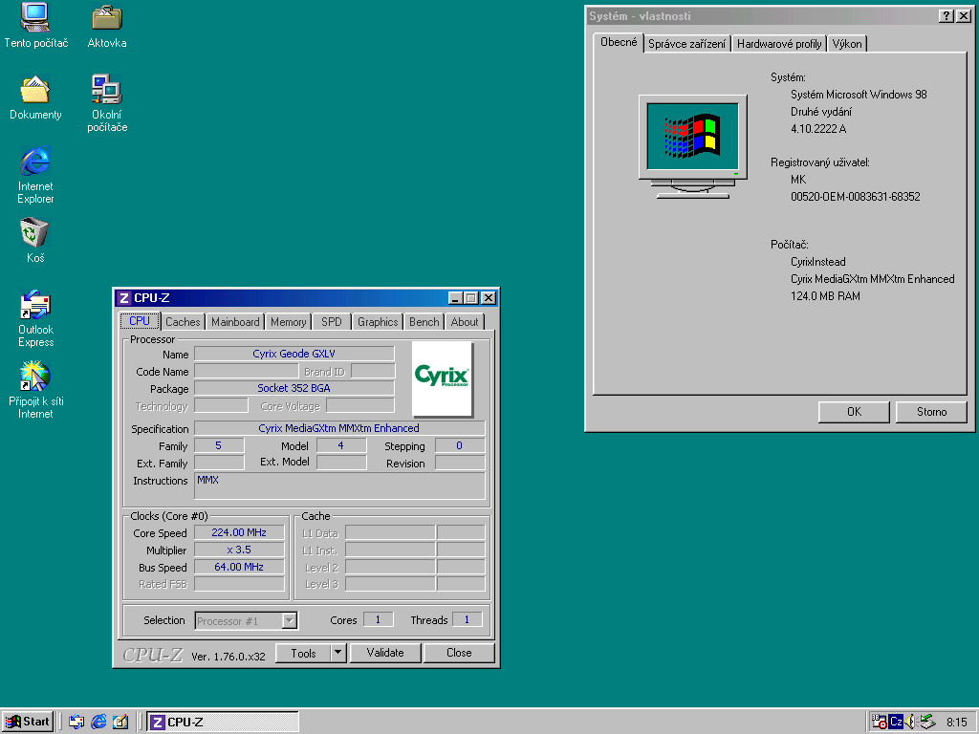Launch Internet Explorer from the desktop

(x=35, y=161)
